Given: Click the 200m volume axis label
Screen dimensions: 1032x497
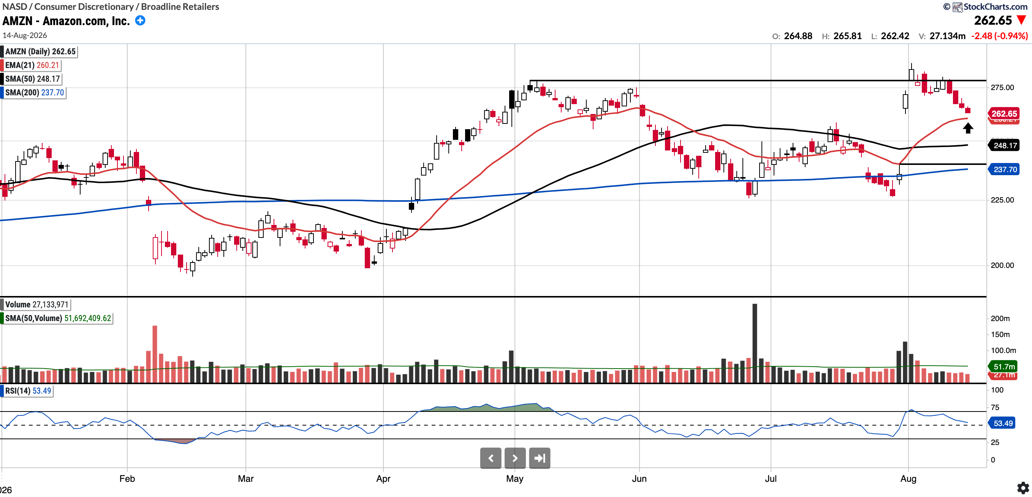Looking at the screenshot, I should (x=1000, y=318).
